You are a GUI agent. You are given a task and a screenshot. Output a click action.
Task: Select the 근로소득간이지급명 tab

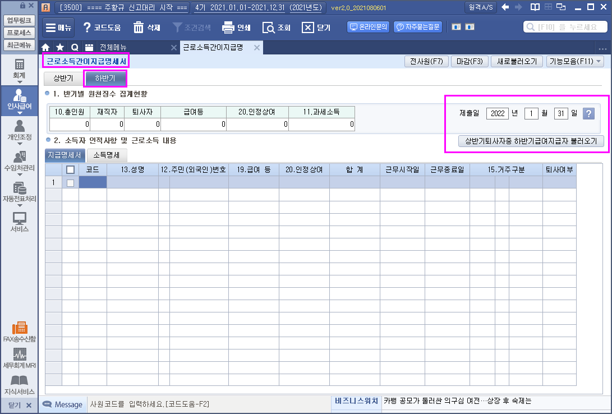click(x=213, y=48)
